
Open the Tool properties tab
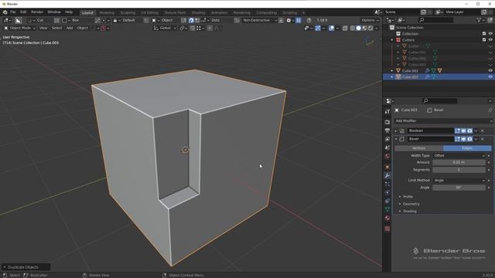tap(387, 111)
